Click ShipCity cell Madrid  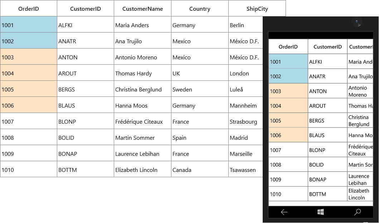coord(246,137)
